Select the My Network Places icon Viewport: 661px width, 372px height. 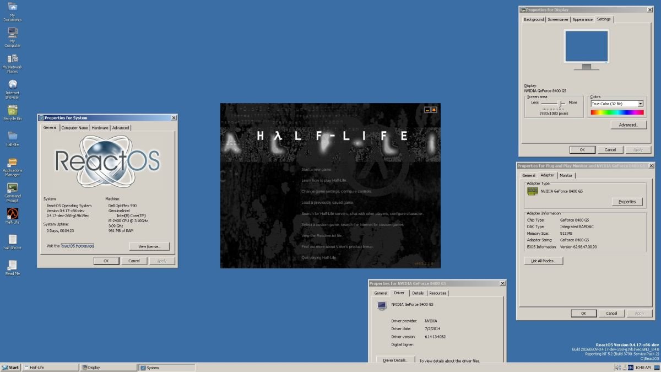pos(12,63)
